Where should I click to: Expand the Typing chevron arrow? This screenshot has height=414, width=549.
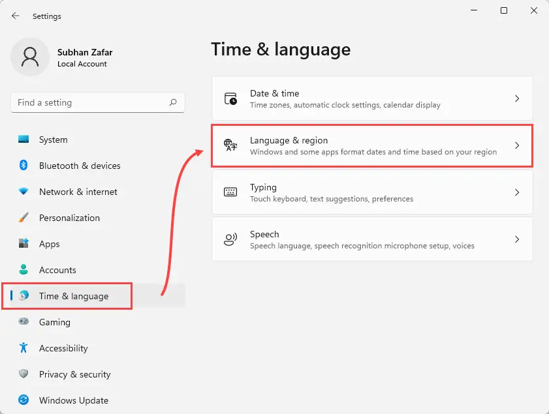click(x=517, y=192)
